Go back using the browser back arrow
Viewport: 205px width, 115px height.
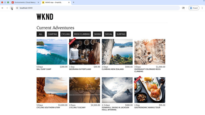(x=2, y=8)
